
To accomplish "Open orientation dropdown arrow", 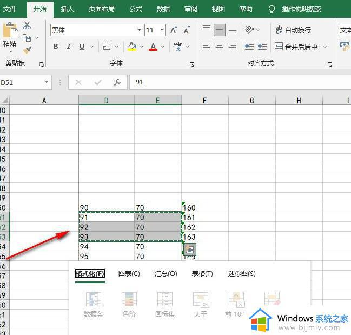I will coord(258,30).
